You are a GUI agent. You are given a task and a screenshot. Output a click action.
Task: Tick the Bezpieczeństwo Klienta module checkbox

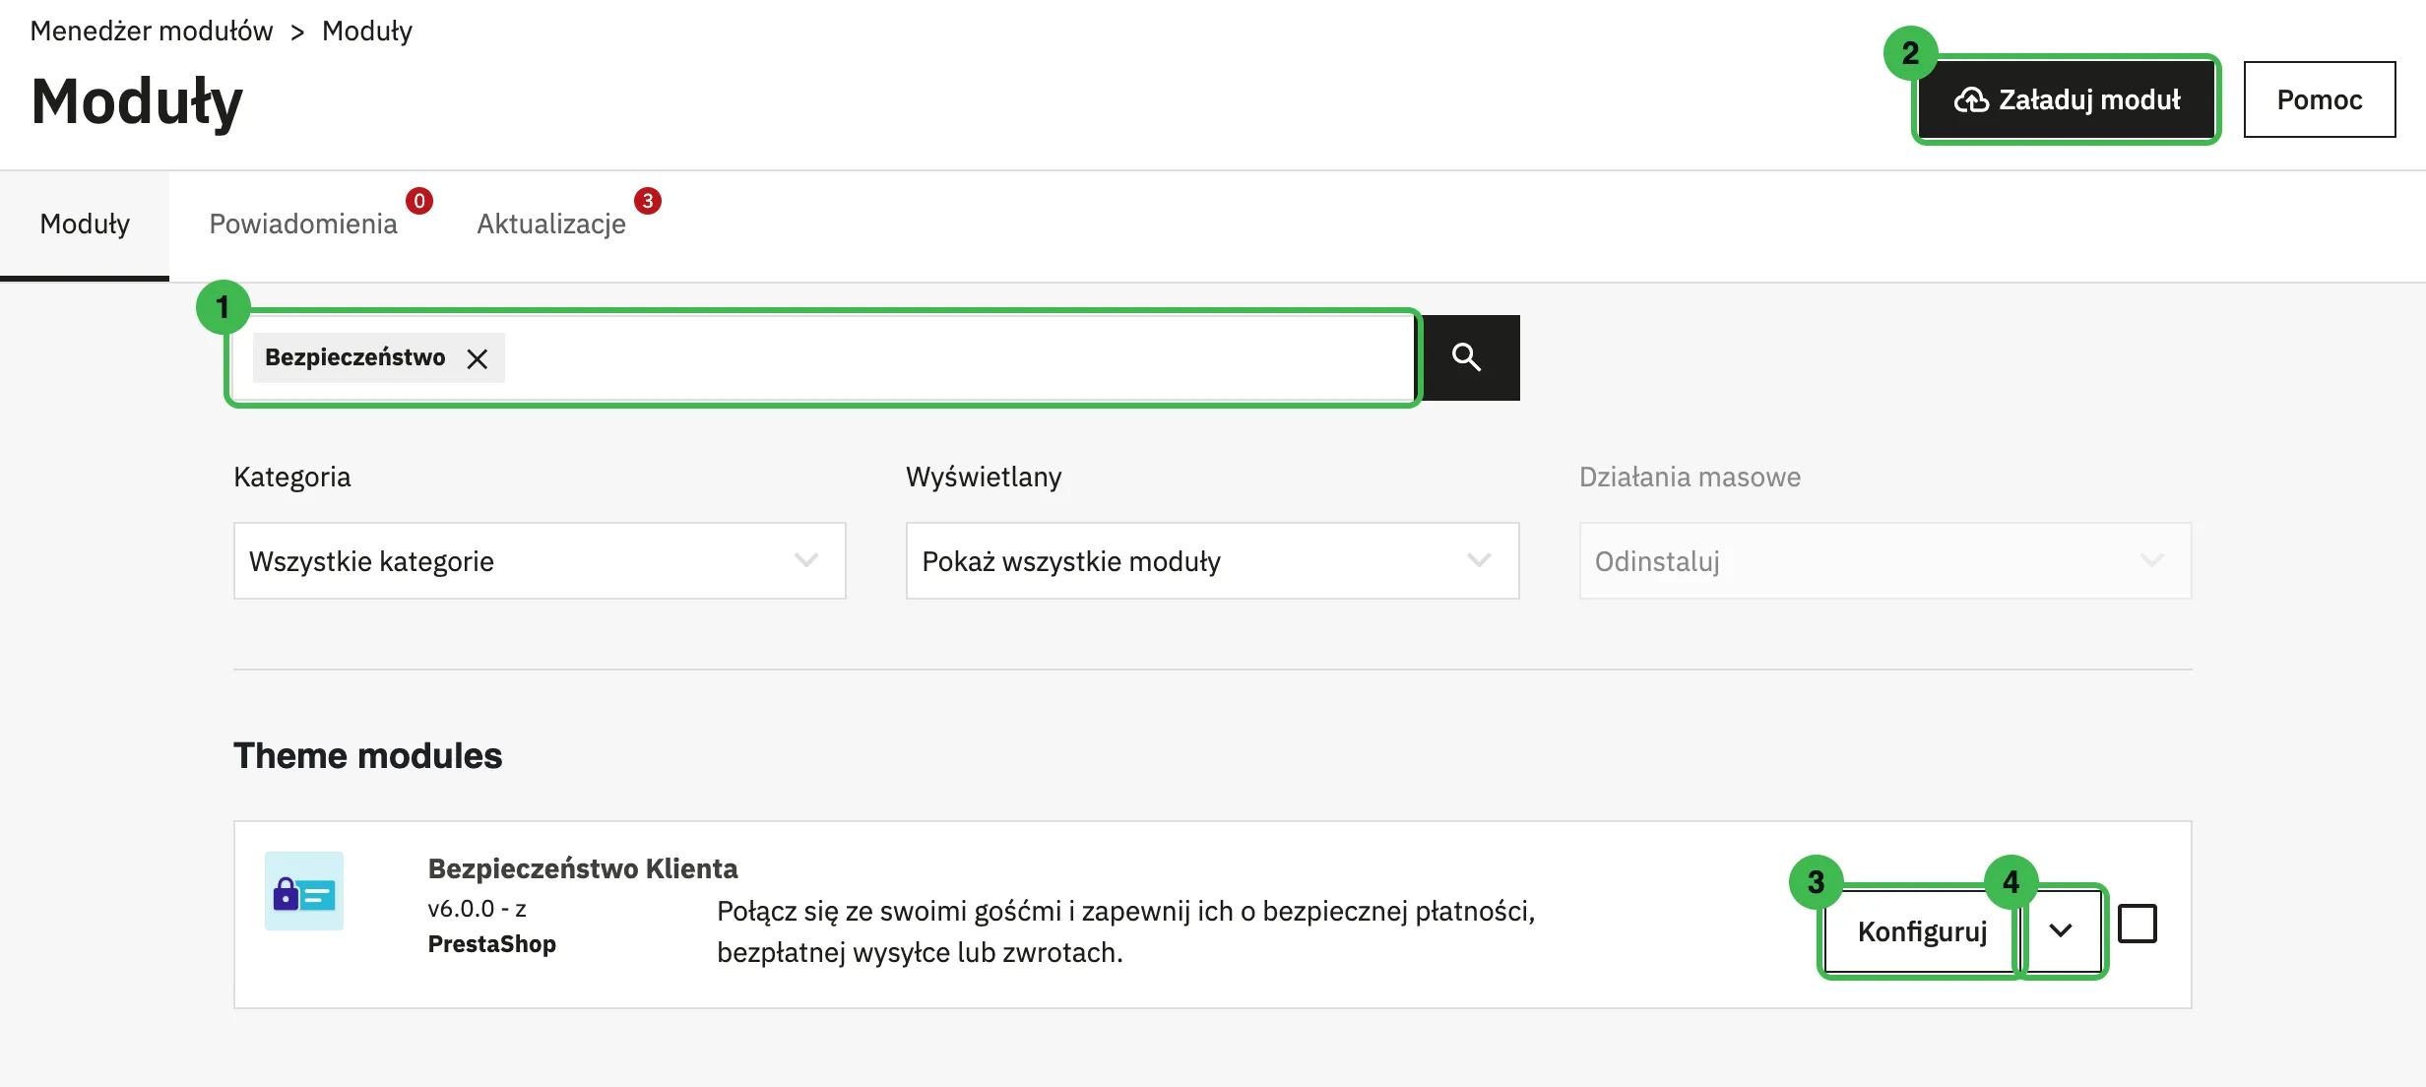click(2138, 924)
